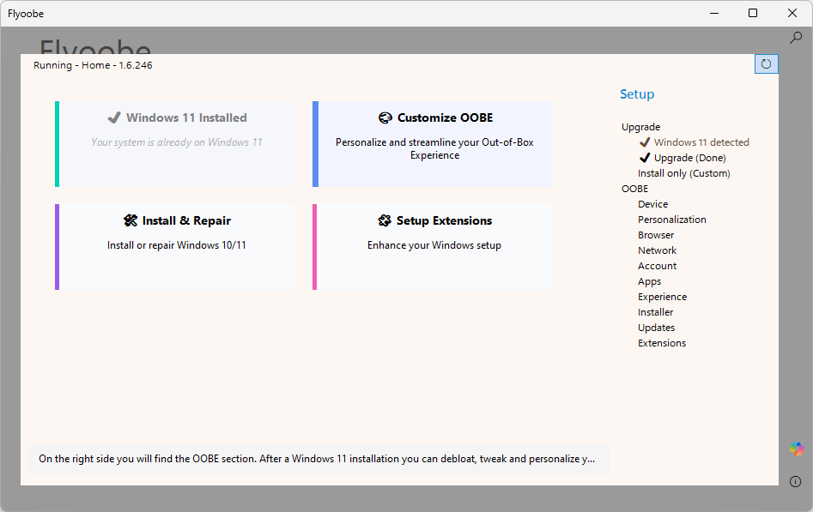
Task: Open Installer in the OOBE list
Action: pos(655,312)
